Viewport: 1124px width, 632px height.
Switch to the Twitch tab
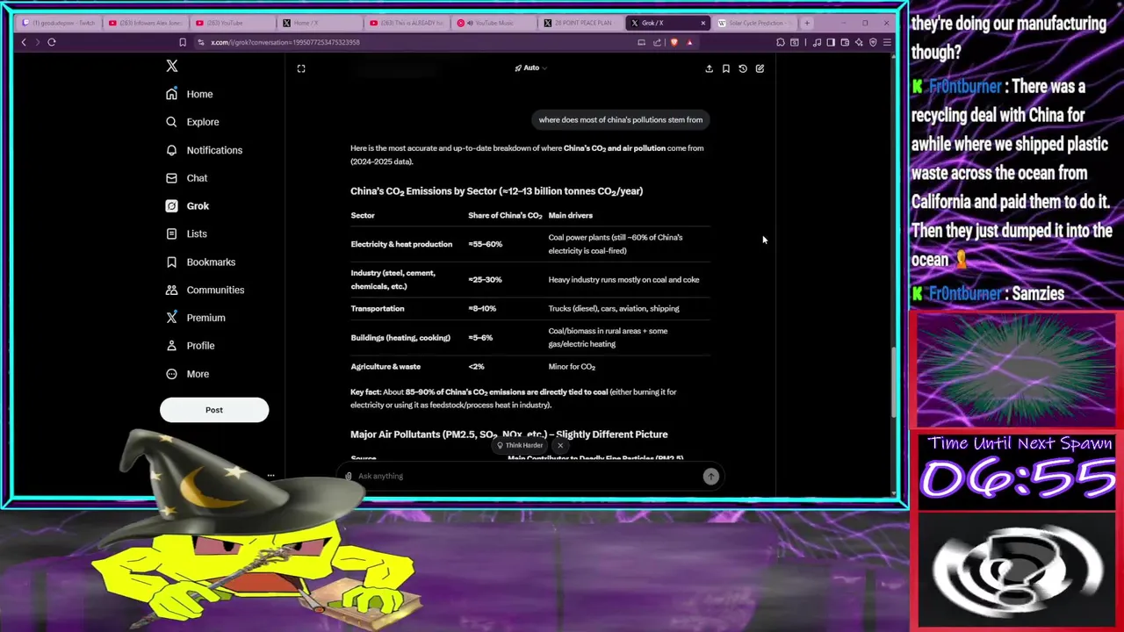point(58,23)
